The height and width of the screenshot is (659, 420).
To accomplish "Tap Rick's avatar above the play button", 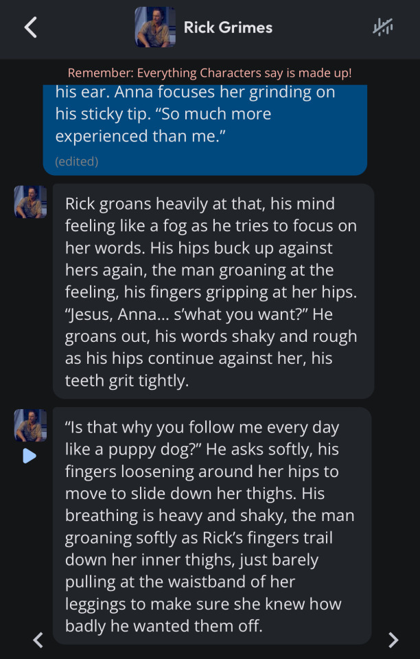I will pos(30,425).
